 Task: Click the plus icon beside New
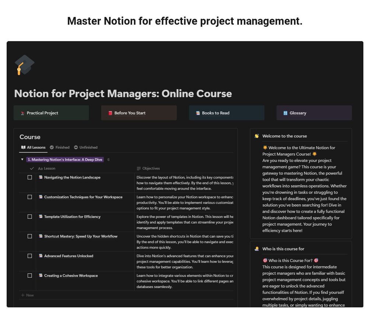(x=23, y=295)
